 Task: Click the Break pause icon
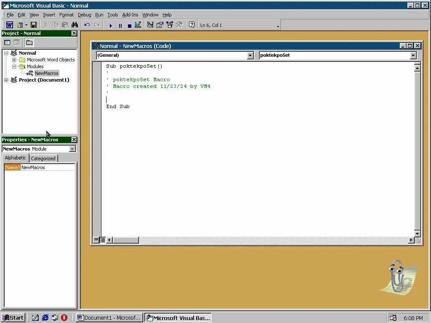pyautogui.click(x=120, y=26)
